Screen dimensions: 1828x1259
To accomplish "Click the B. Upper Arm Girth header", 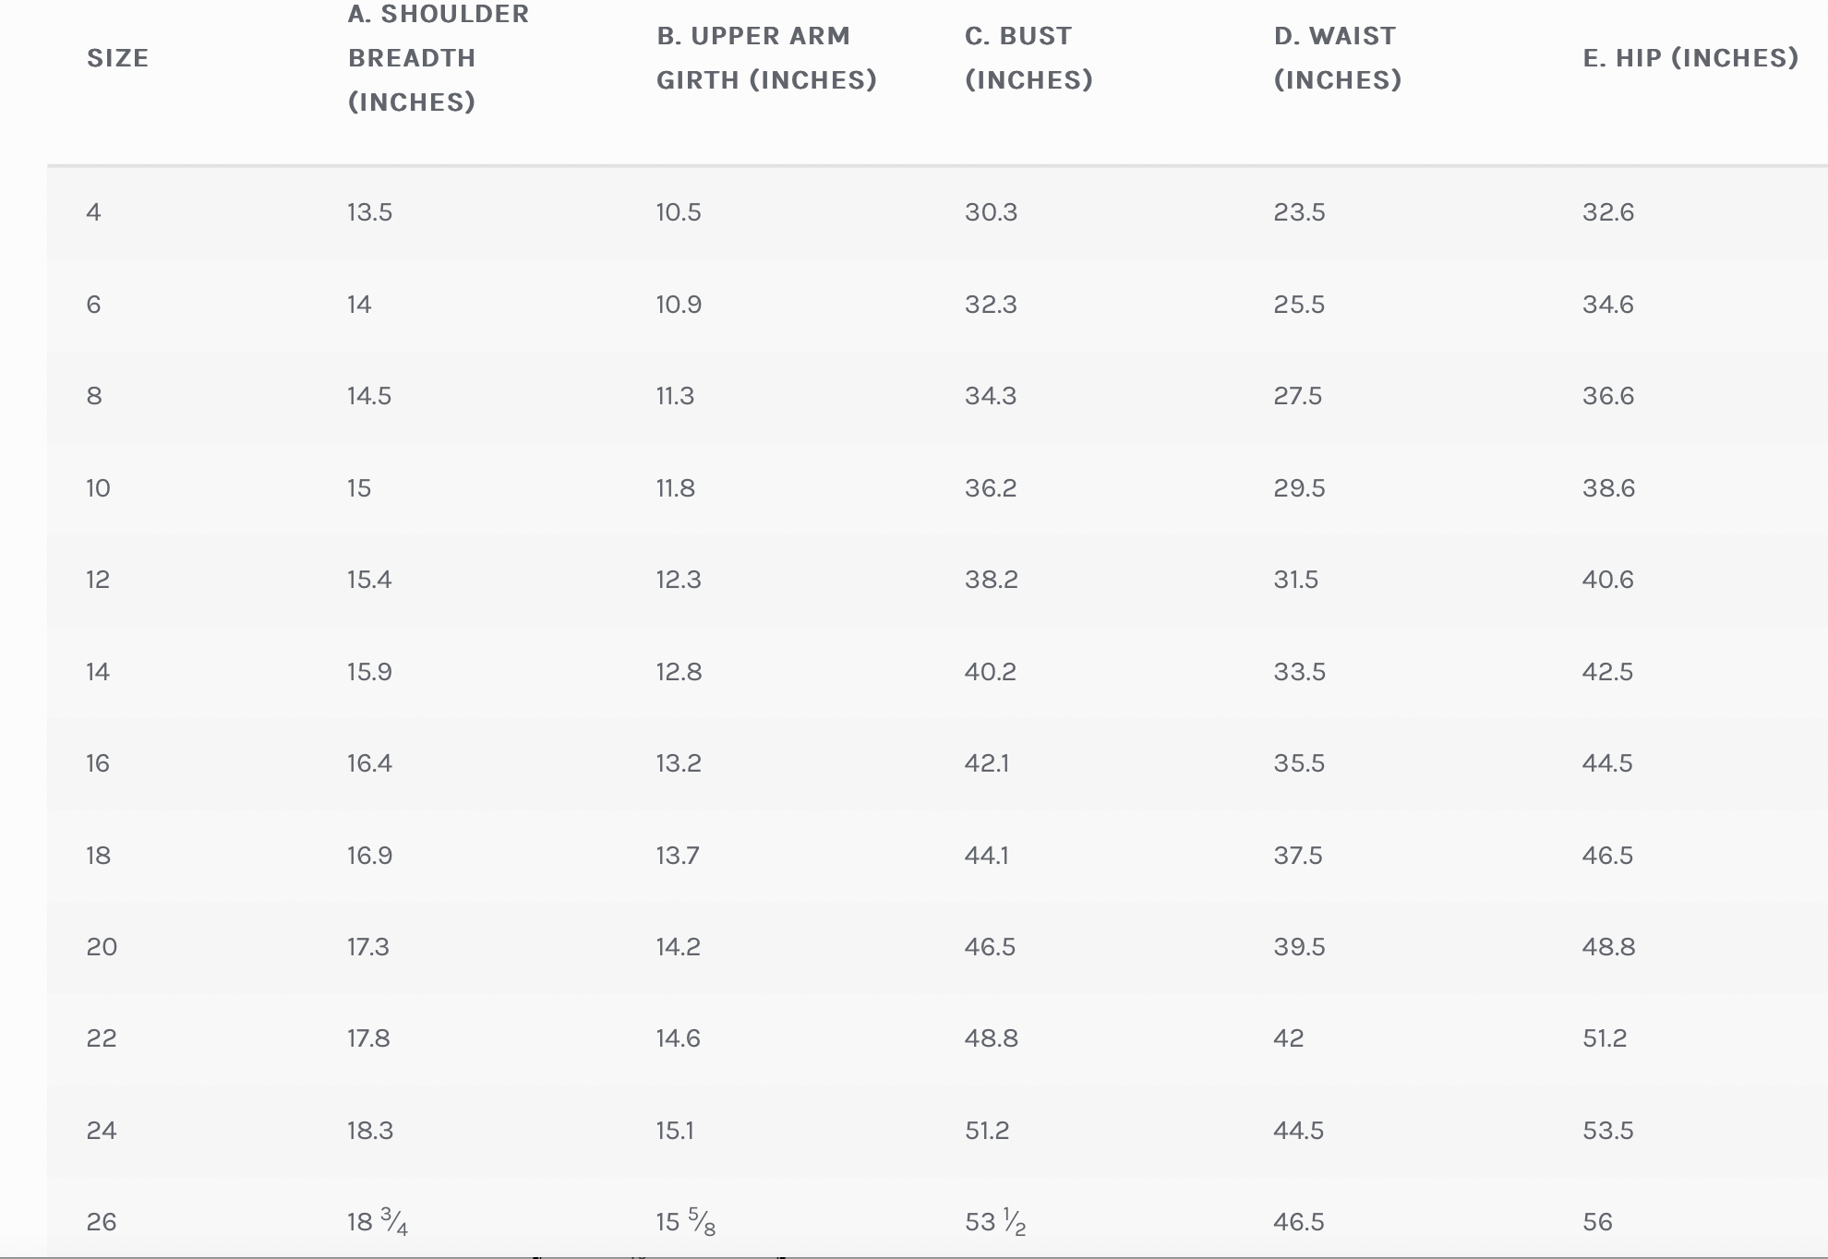I will coord(766,58).
